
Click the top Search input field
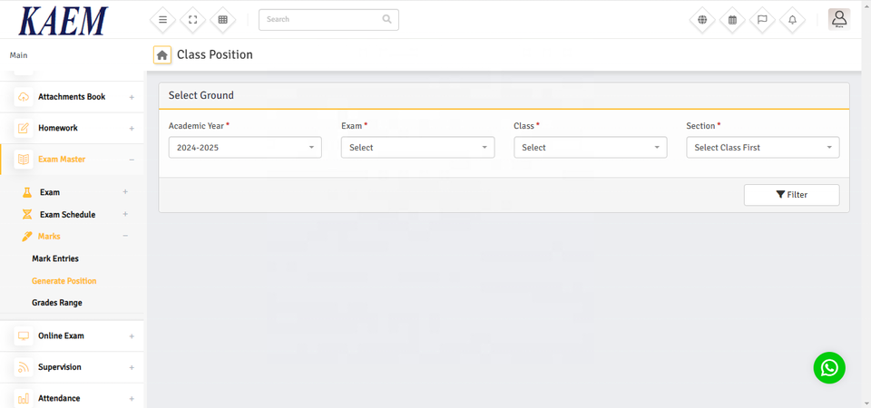(322, 19)
